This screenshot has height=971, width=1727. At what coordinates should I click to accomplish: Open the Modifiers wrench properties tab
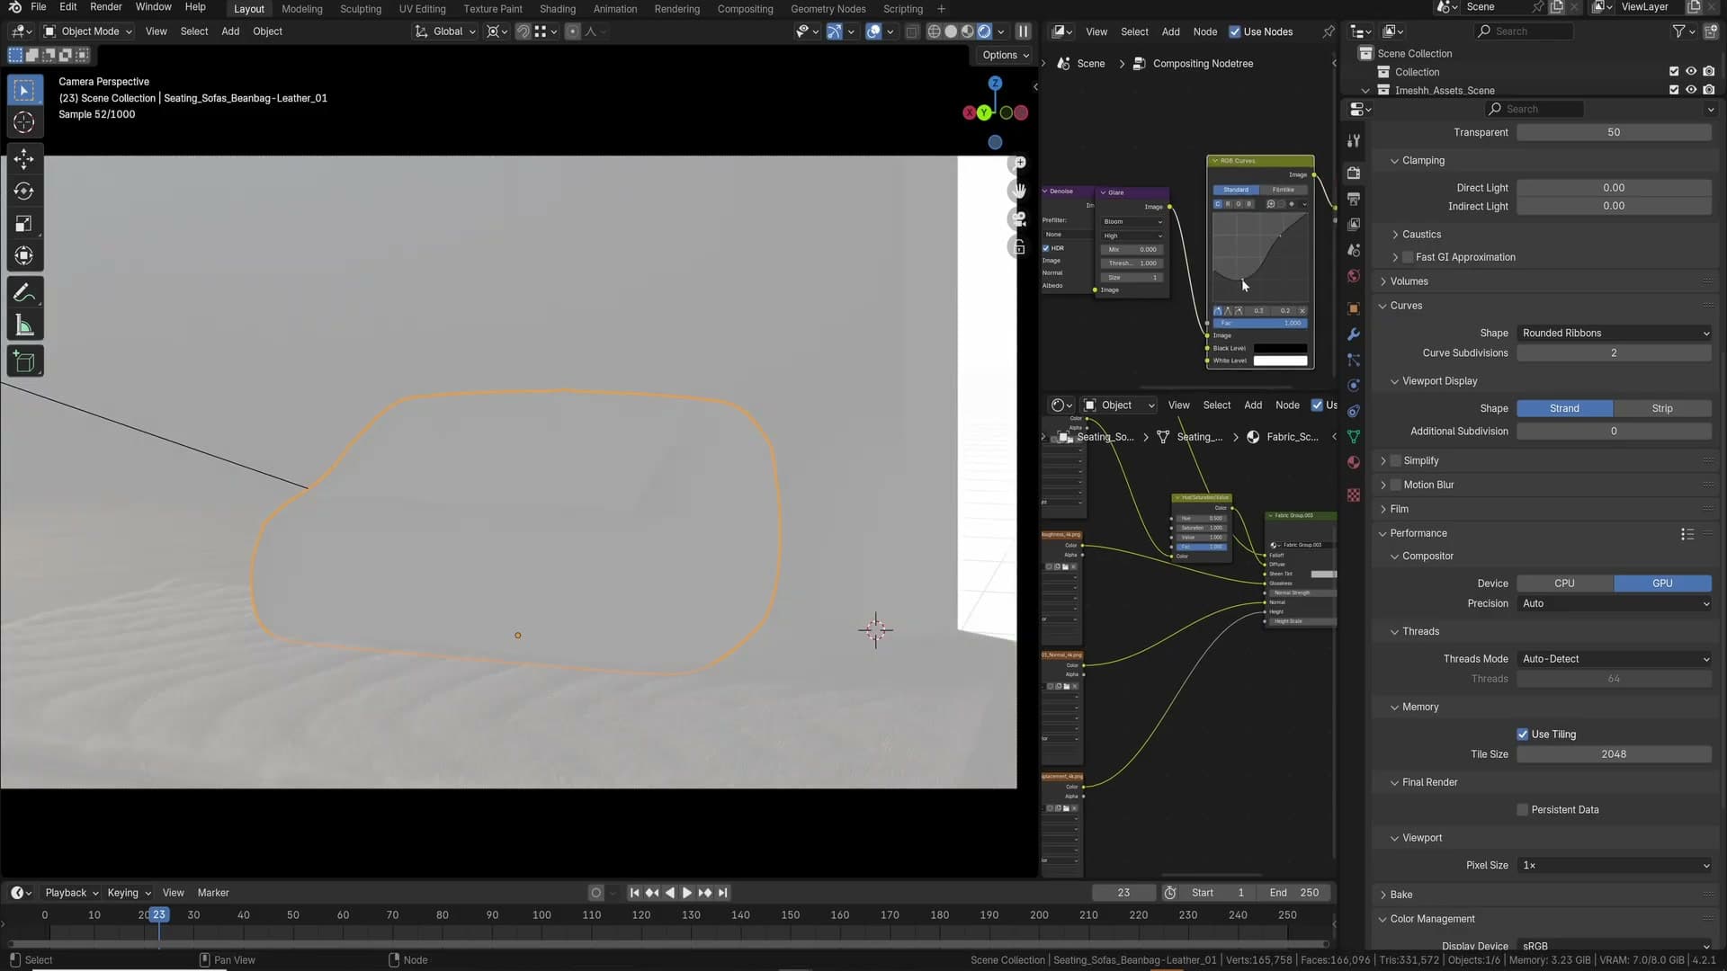click(1354, 334)
